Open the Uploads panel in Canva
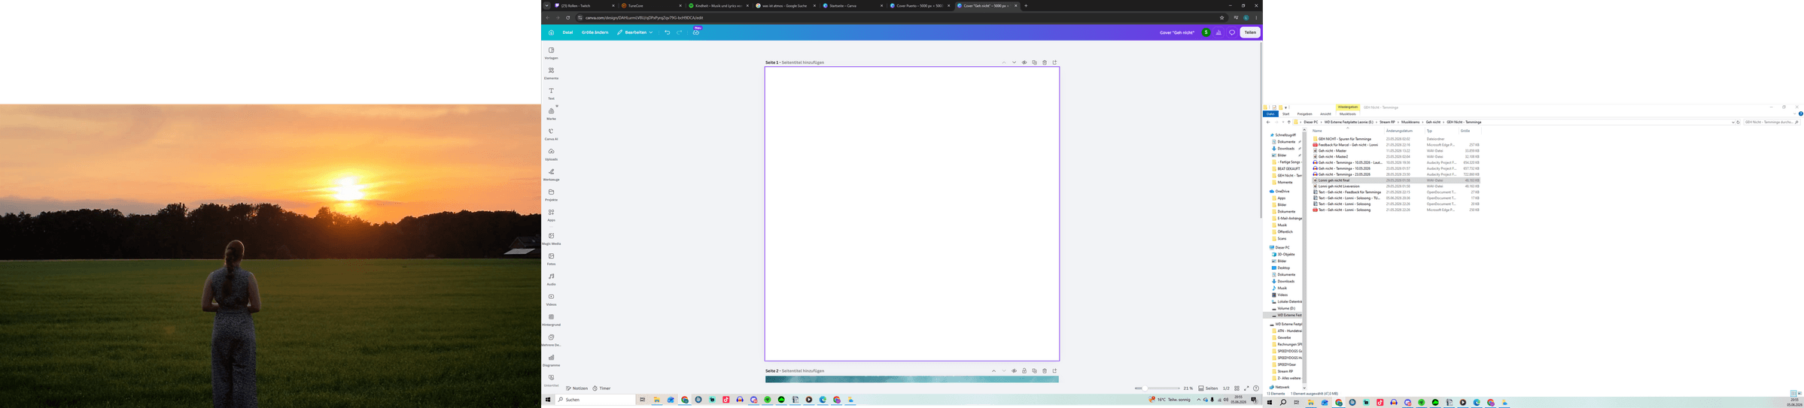 [551, 154]
